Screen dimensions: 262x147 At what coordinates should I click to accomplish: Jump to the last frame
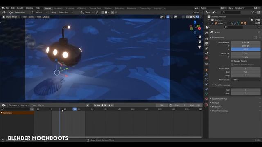(113, 105)
